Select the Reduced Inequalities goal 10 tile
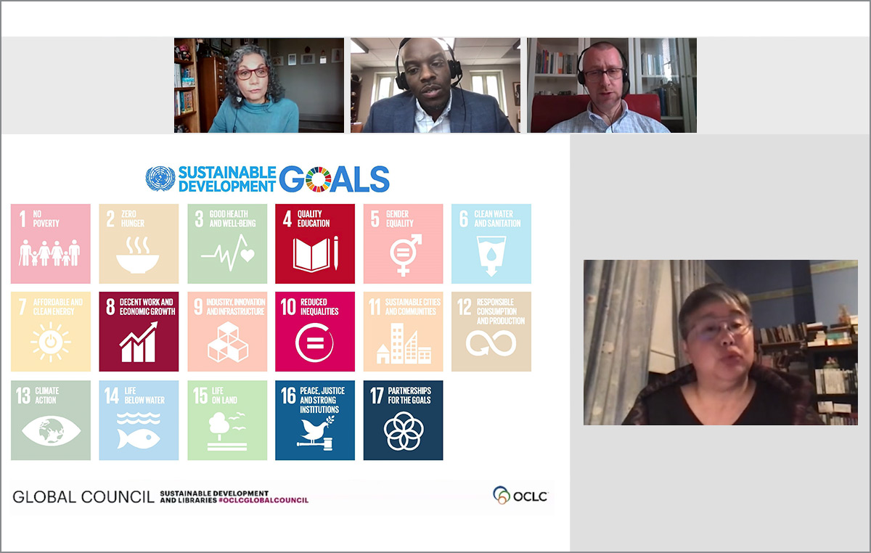This screenshot has width=871, height=553. pyautogui.click(x=315, y=332)
